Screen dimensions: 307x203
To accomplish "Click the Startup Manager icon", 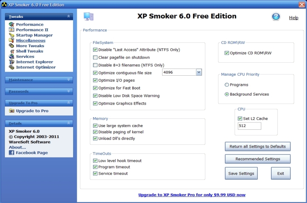I will coord(11,35).
